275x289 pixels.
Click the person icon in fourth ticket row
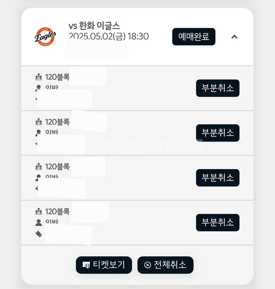coord(38,223)
